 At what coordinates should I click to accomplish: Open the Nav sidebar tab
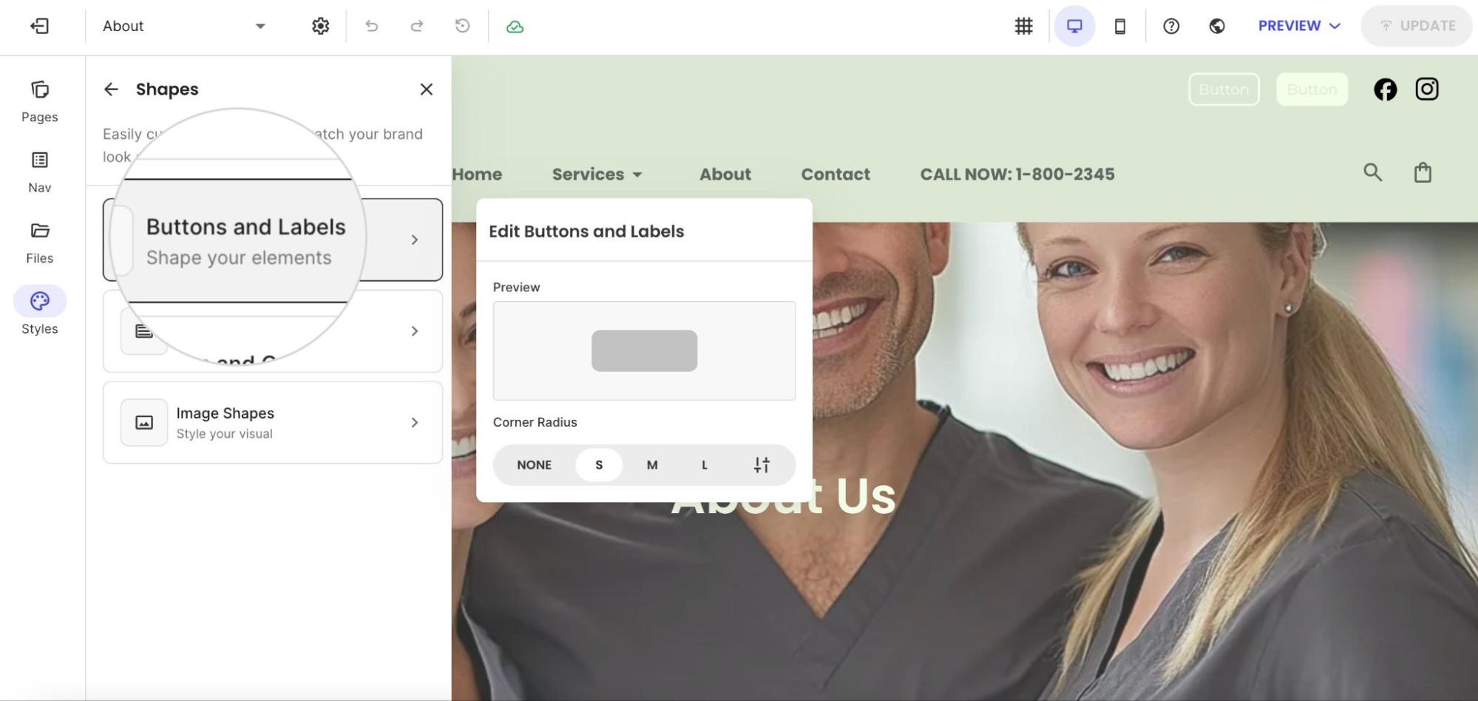[40, 172]
